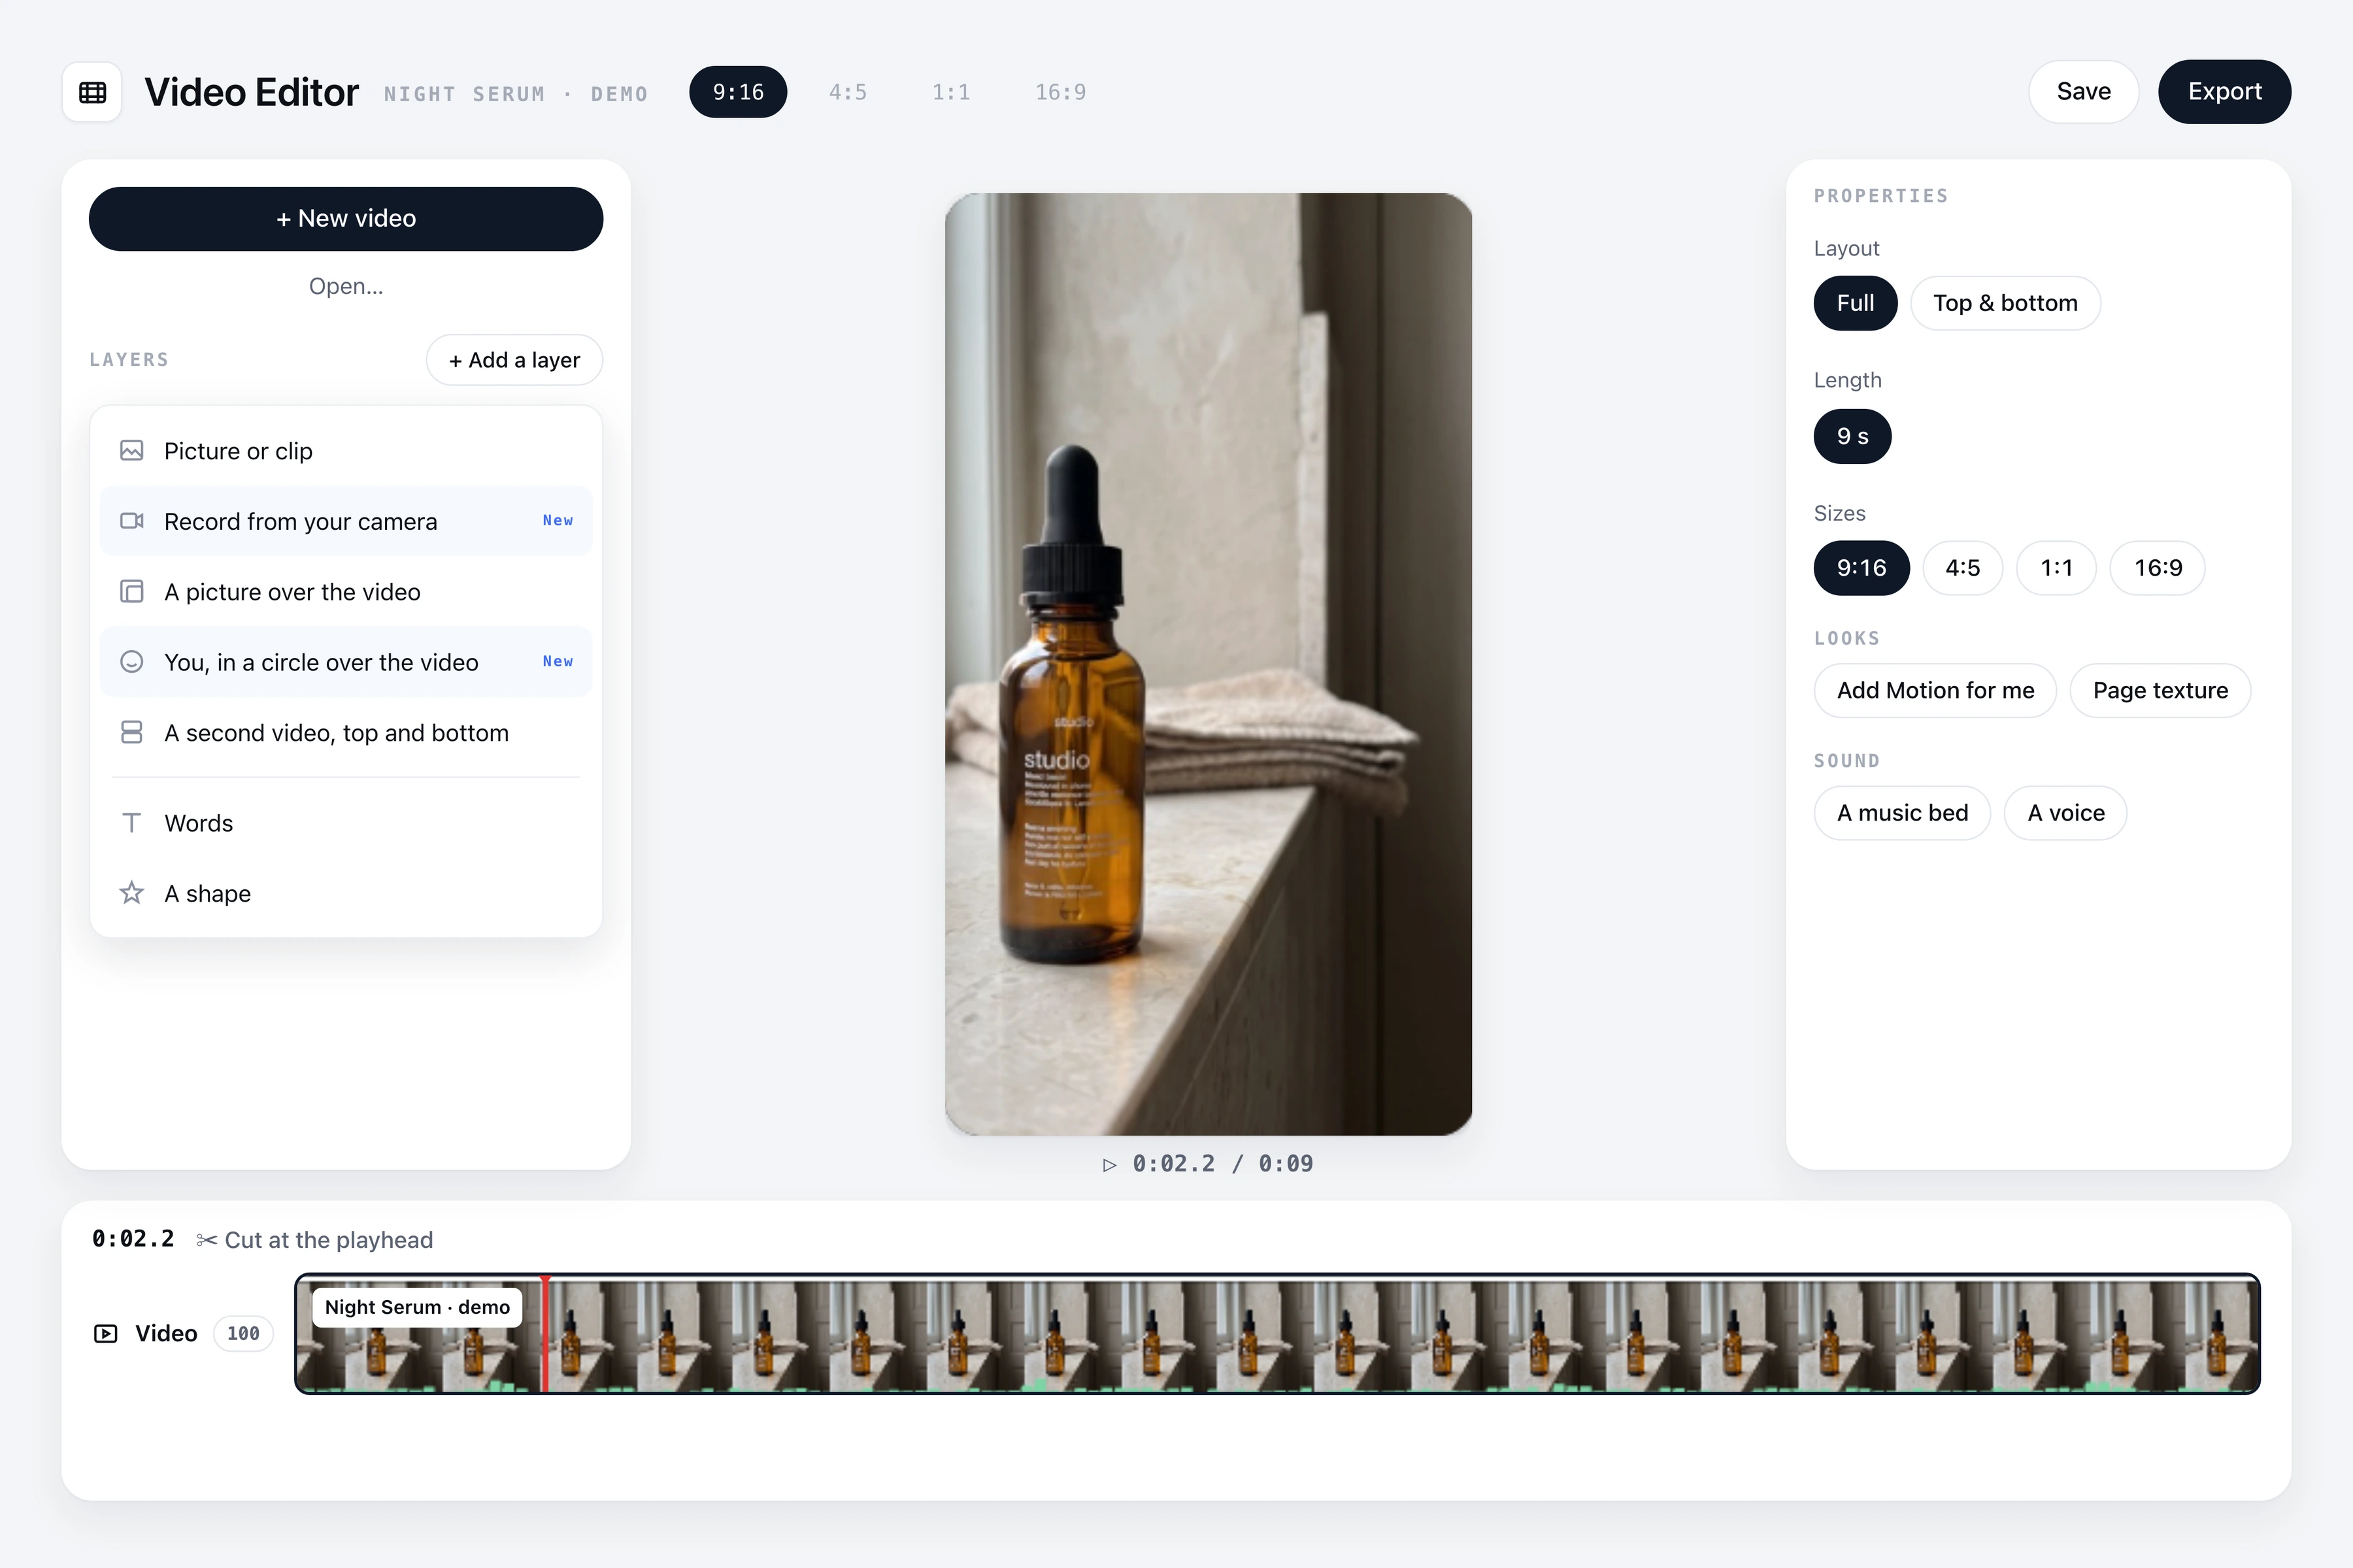Choose 9:16 under Sizes in Properties

pos(1861,568)
